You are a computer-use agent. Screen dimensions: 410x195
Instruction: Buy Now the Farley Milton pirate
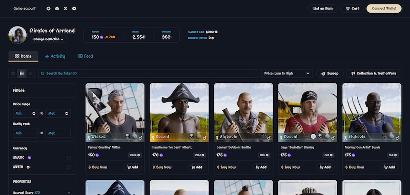coord(98,167)
